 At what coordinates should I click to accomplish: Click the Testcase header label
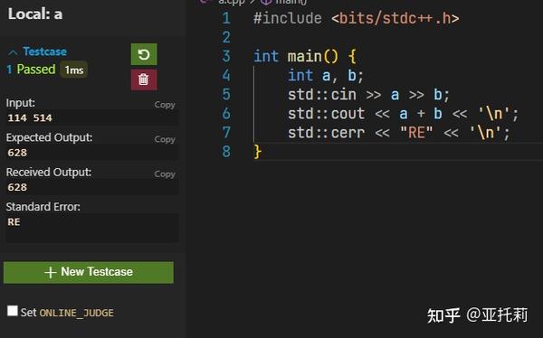pos(44,52)
